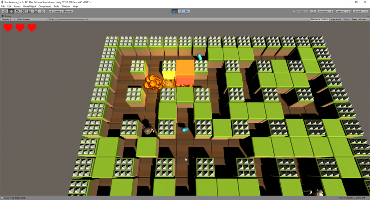This screenshot has width=370, height=200.
Task: Toggle Gizmos in game view
Action: click(362, 19)
